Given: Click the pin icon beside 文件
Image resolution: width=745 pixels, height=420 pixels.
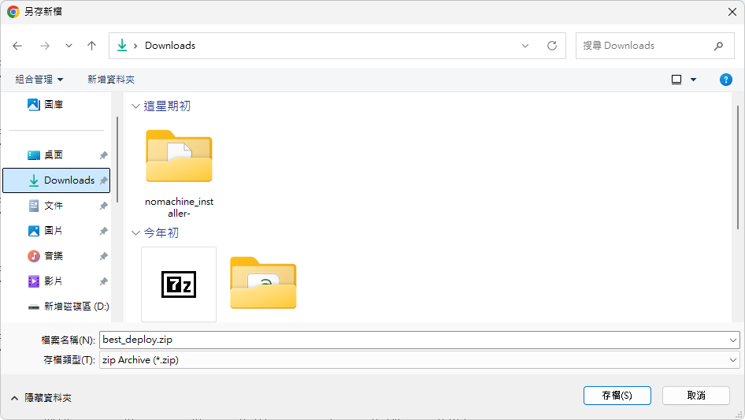Looking at the screenshot, I should pyautogui.click(x=104, y=206).
